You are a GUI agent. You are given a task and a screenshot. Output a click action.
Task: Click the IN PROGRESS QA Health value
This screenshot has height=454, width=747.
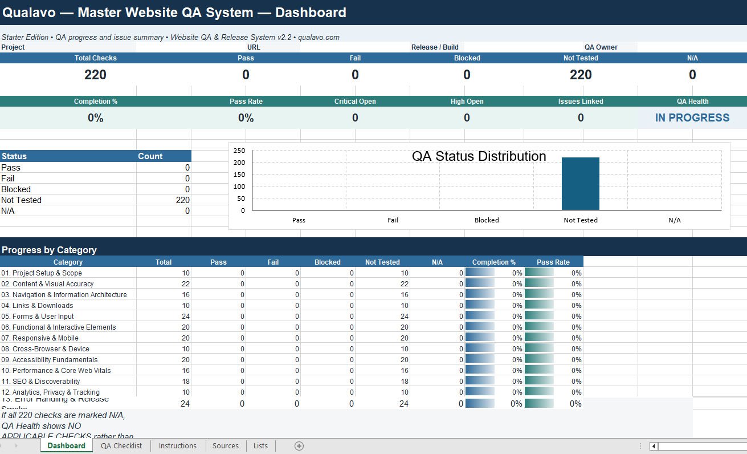(692, 118)
